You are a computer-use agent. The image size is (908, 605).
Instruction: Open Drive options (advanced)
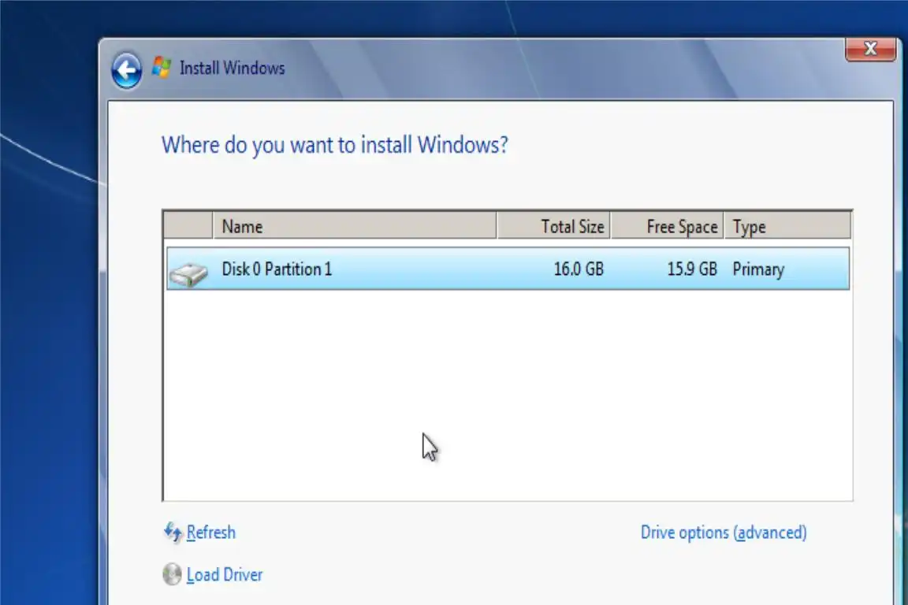tap(724, 532)
